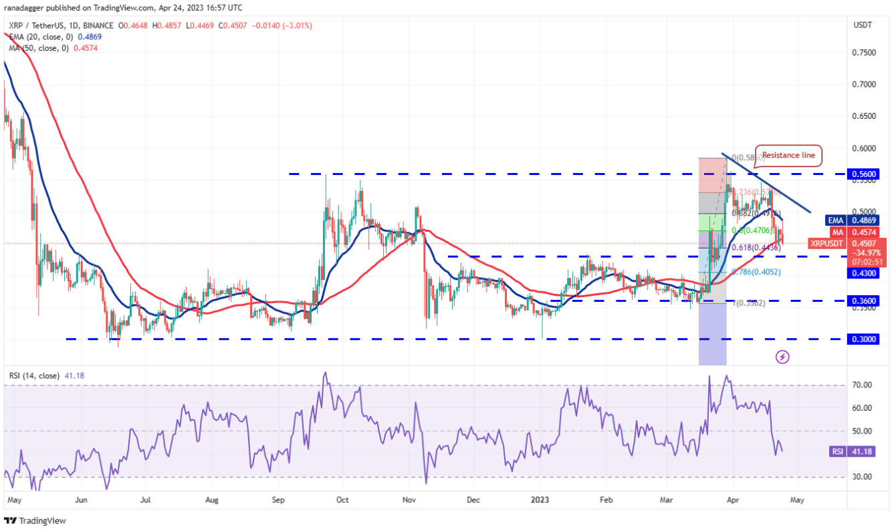Click 0.7500 on the price axis
The image size is (894, 529).
(x=863, y=52)
